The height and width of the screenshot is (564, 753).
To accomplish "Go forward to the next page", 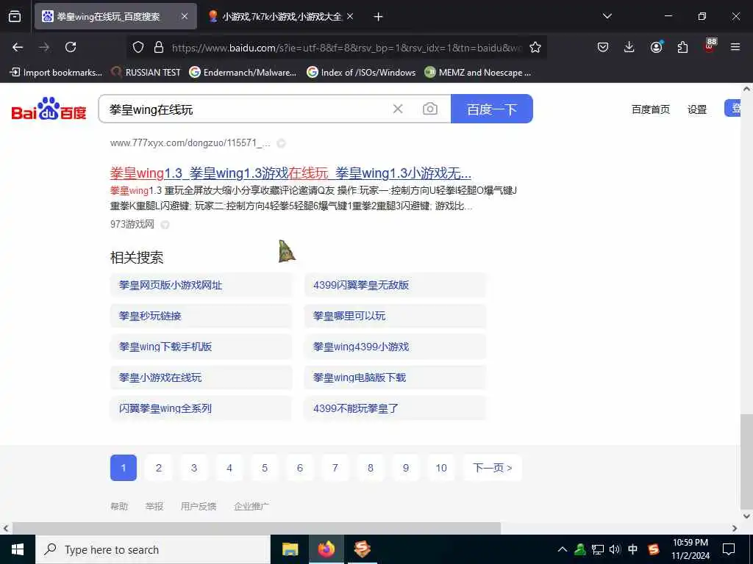I will 44,47.
